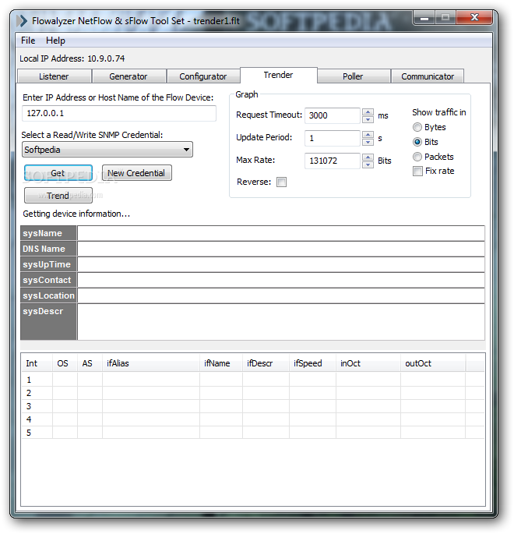The height and width of the screenshot is (534, 514).
Task: Click the ifSpeed column header
Action: point(312,363)
